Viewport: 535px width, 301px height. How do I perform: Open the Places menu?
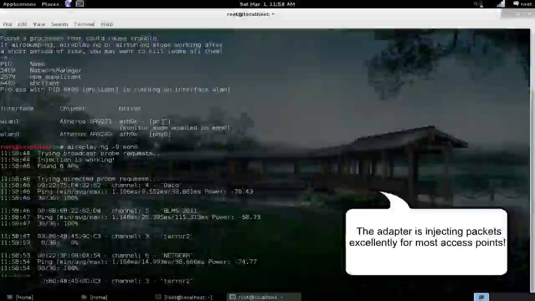click(x=50, y=4)
